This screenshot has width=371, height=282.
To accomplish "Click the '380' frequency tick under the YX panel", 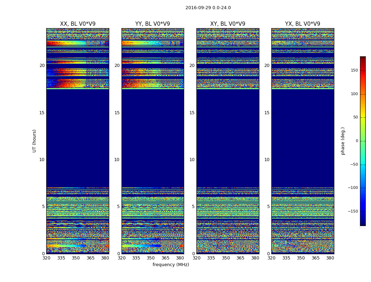I will 330,258.
